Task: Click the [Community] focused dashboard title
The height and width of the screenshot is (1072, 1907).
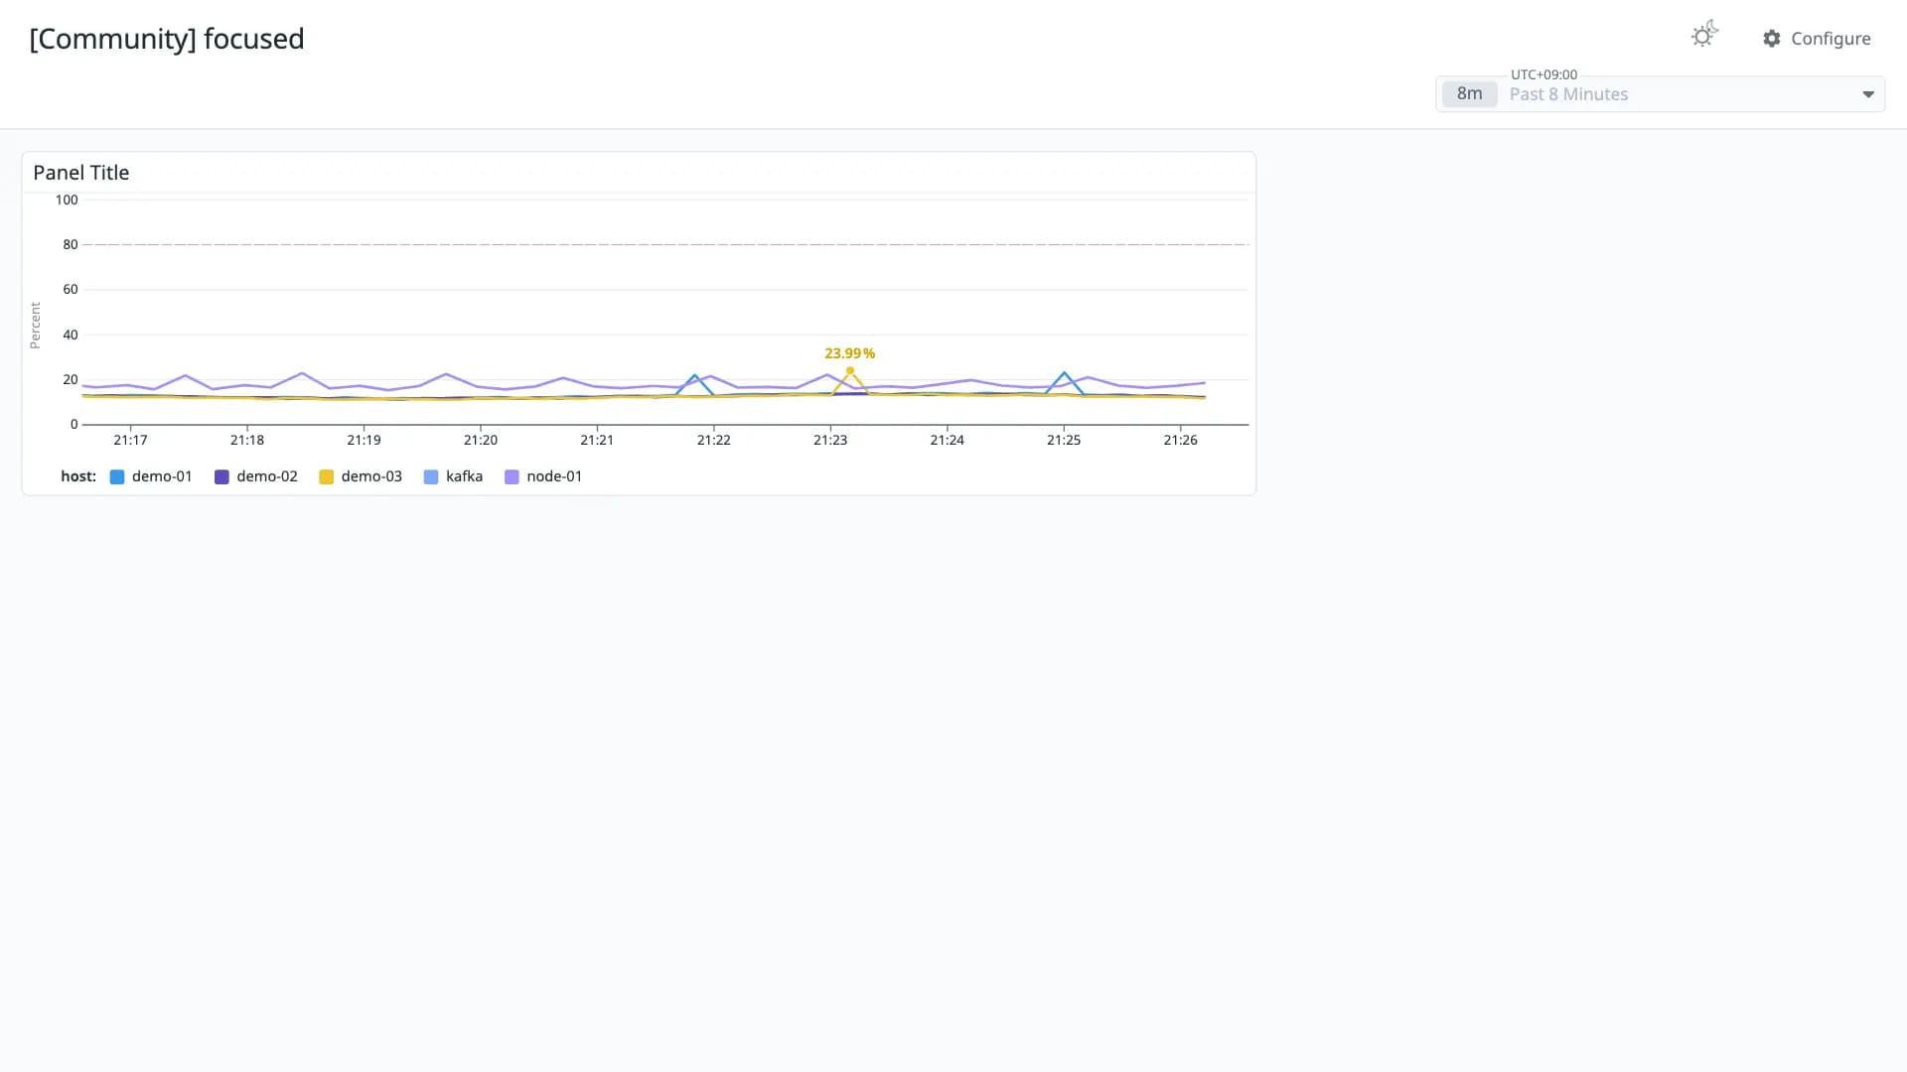Action: pyautogui.click(x=167, y=39)
